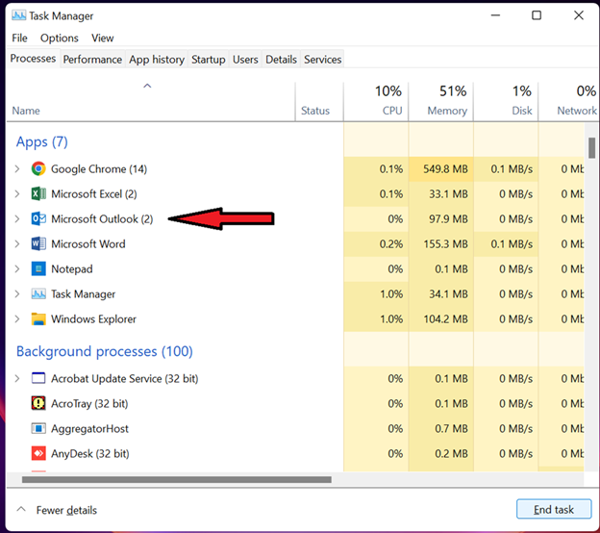Open the View menu

(x=103, y=38)
